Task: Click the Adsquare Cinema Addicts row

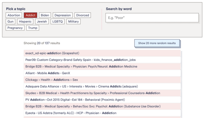Action: 102,86
